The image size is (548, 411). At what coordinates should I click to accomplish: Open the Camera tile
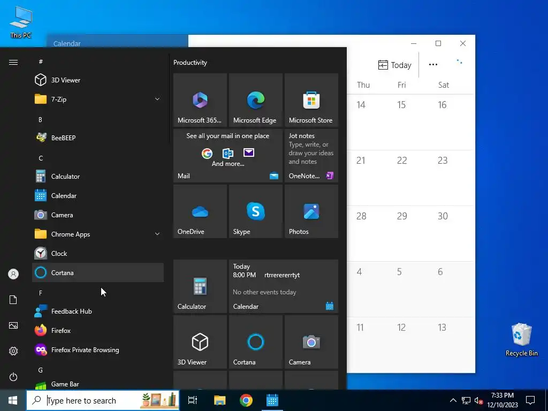click(311, 342)
